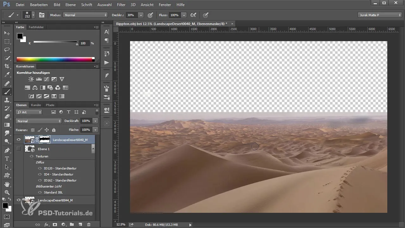Switch to the Pfade tab

click(x=50, y=105)
